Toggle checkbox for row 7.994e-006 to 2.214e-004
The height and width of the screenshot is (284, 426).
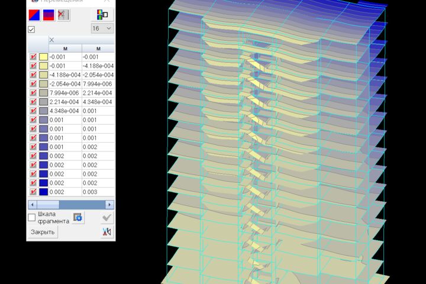33,93
